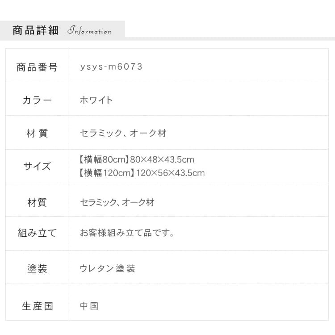This screenshot has height=335, width=335.
Task: Select the サイズ row label
Action: pyautogui.click(x=37, y=166)
